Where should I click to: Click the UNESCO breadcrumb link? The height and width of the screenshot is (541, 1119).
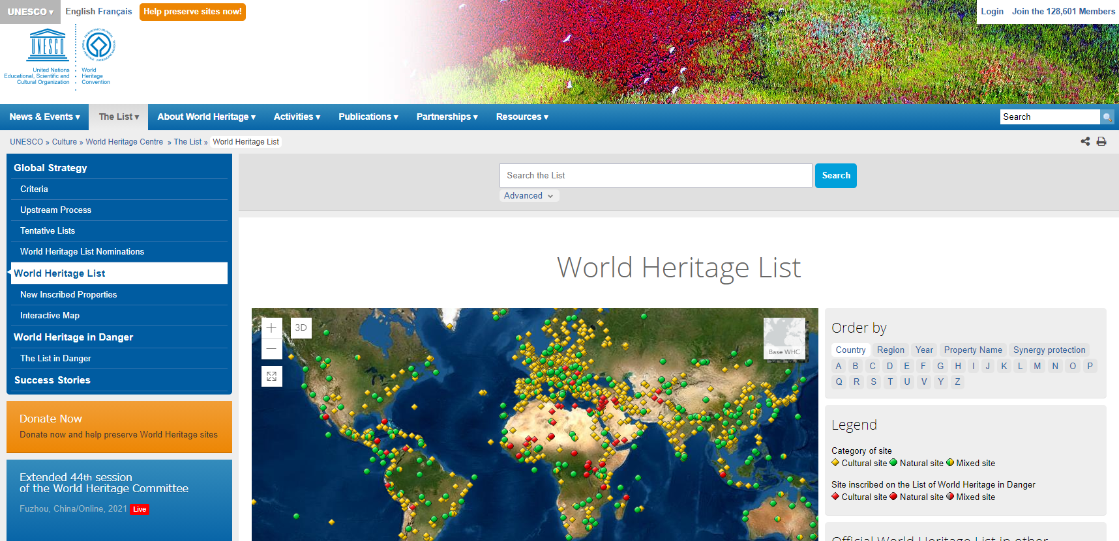26,142
